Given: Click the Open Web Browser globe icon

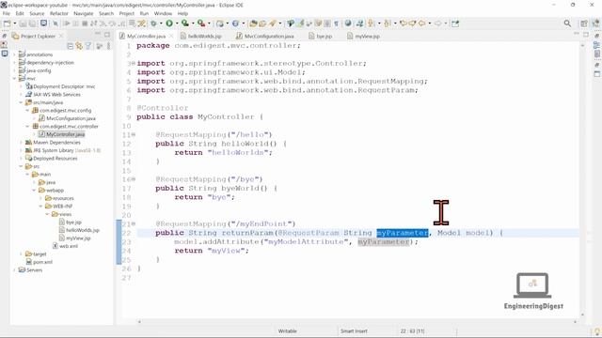Looking at the screenshot, I should [348, 23].
